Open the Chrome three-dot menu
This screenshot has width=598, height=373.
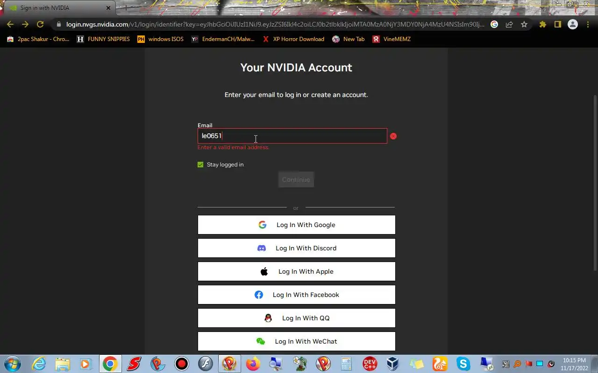point(588,24)
